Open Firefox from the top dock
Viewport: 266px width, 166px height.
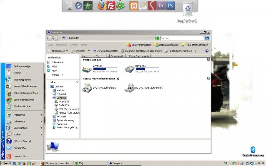coord(102,6)
